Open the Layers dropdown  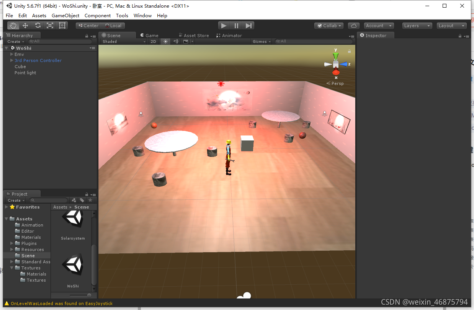[x=417, y=26]
